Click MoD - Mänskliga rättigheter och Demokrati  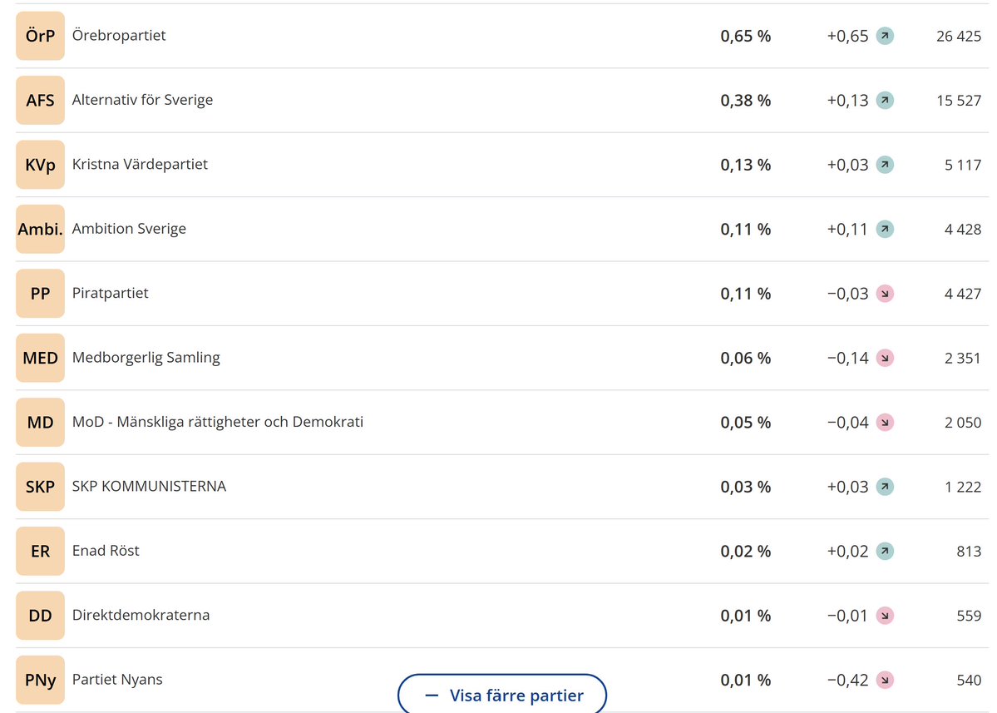coord(218,422)
